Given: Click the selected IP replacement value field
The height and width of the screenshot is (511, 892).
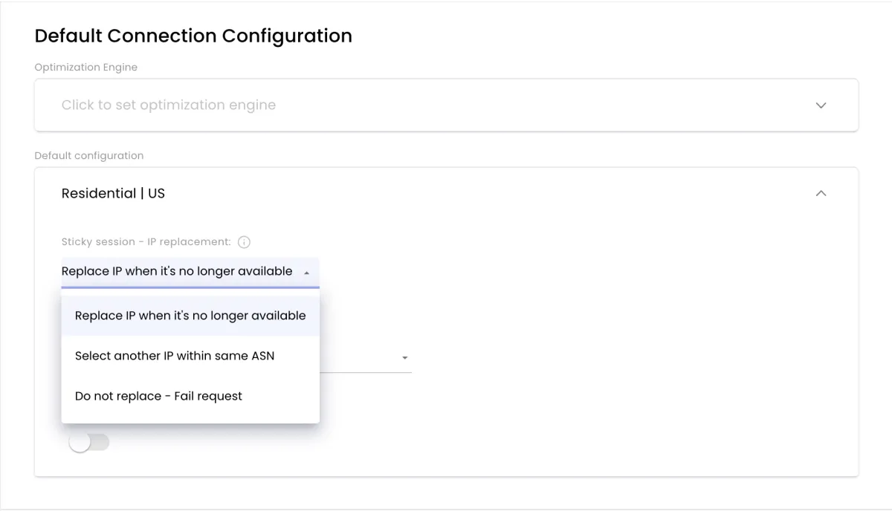Looking at the screenshot, I should click(190, 272).
